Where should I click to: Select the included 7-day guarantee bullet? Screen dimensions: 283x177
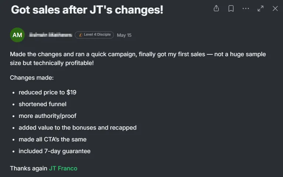(x=55, y=151)
